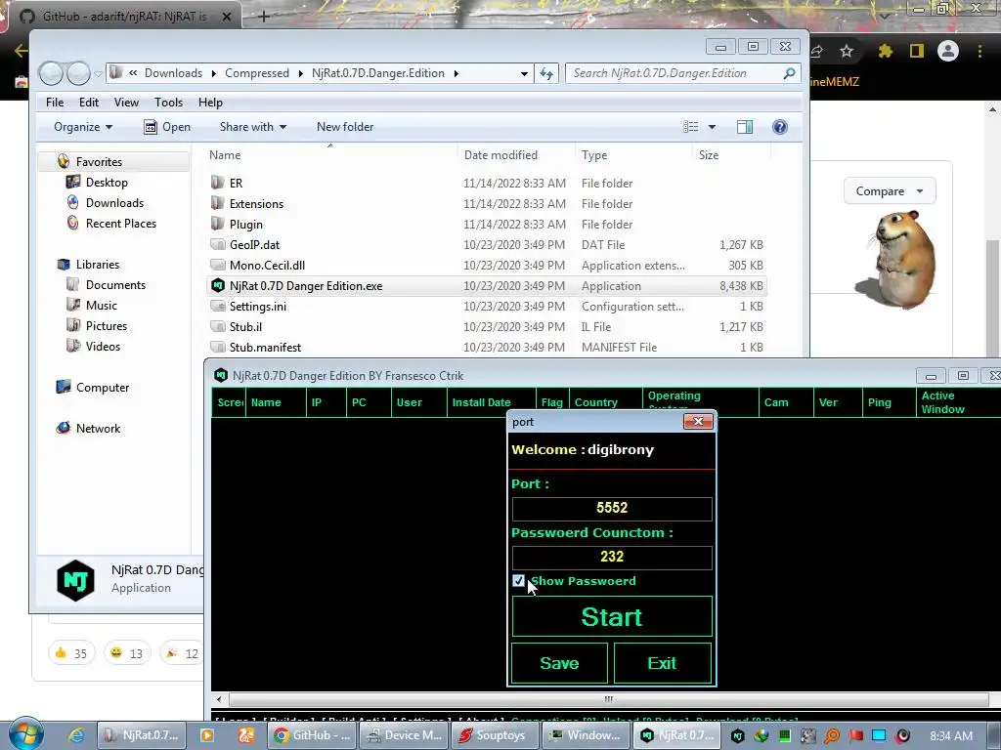Click the magnifier icon in the Explorer search box
The image size is (1001, 750).
tap(789, 73)
